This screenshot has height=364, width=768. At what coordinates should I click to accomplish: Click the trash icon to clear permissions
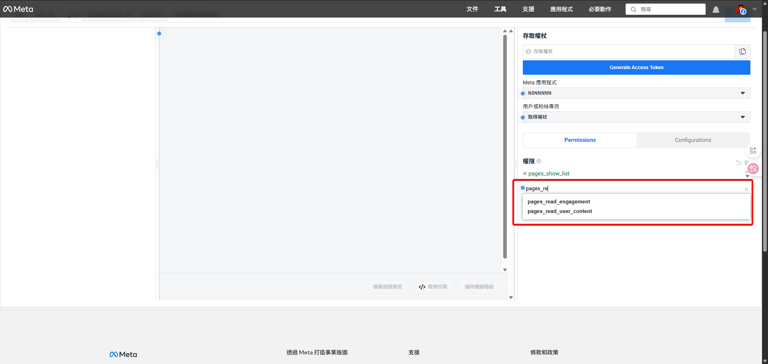click(x=746, y=163)
